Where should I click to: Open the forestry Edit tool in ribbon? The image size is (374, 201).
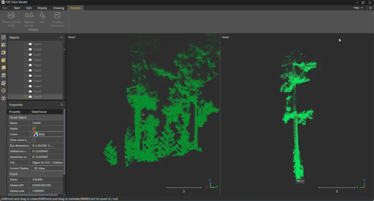pyautogui.click(x=42, y=15)
